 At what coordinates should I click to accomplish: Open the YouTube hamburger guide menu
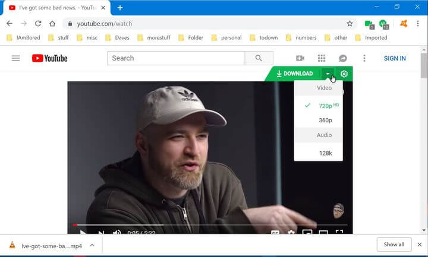coord(16,58)
